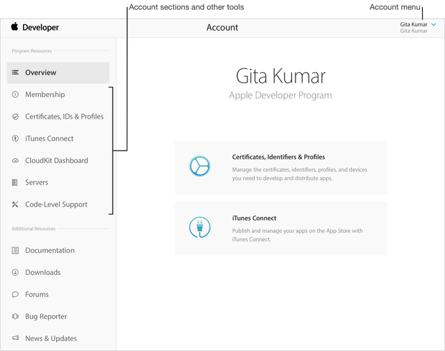445x351 pixels.
Task: Click 'Publish and manage your apps' description
Action: point(298,235)
